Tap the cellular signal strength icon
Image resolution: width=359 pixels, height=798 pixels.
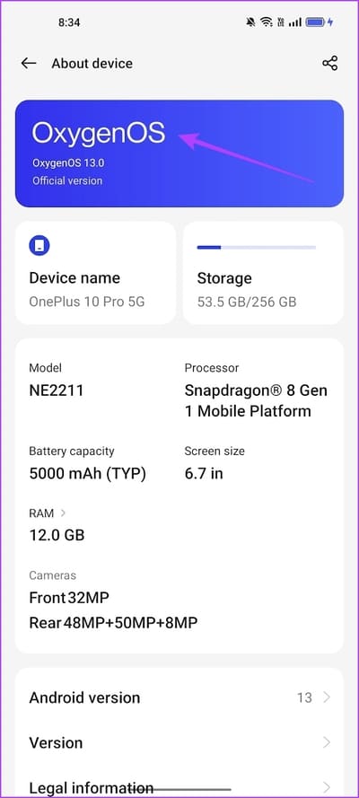click(x=295, y=22)
